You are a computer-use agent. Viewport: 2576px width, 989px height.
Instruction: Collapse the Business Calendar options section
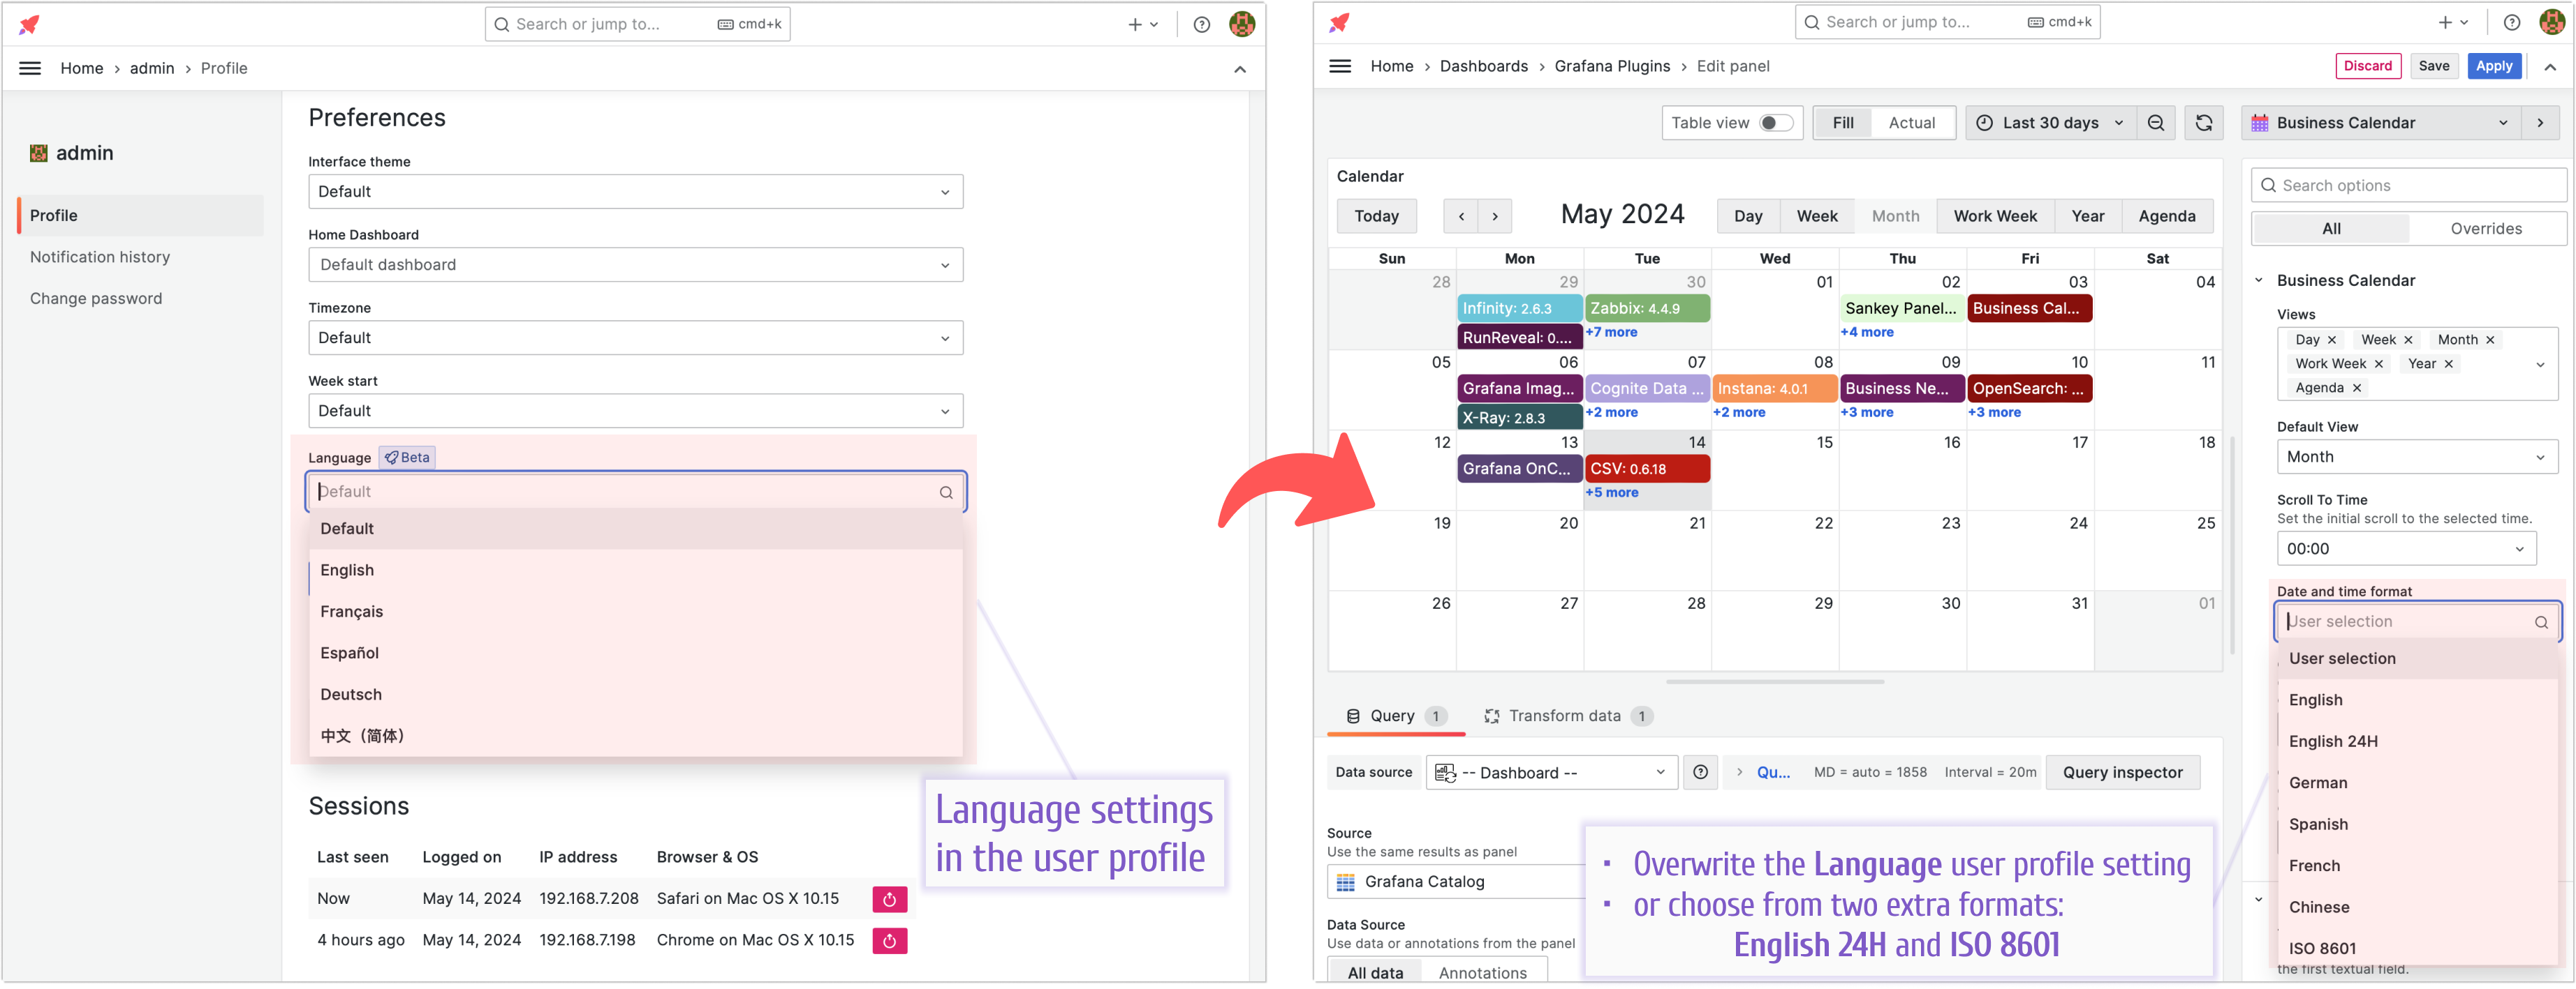pyautogui.click(x=2259, y=280)
